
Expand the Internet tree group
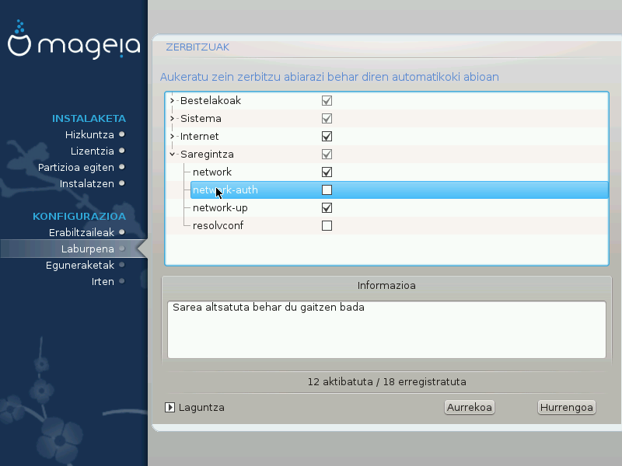(172, 137)
